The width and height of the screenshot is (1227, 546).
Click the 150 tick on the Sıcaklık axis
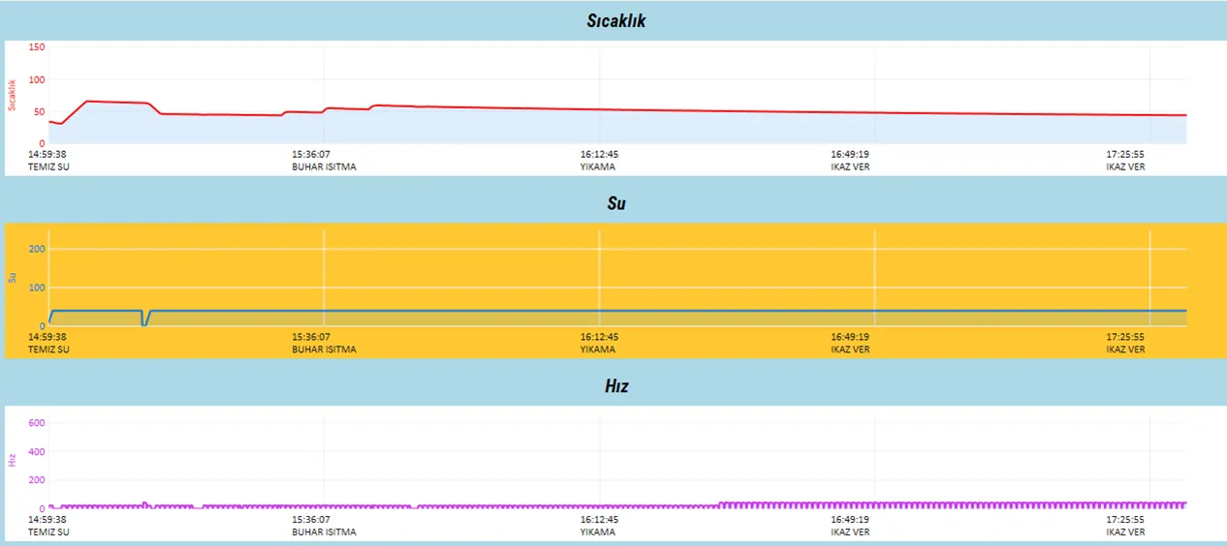tap(37, 46)
